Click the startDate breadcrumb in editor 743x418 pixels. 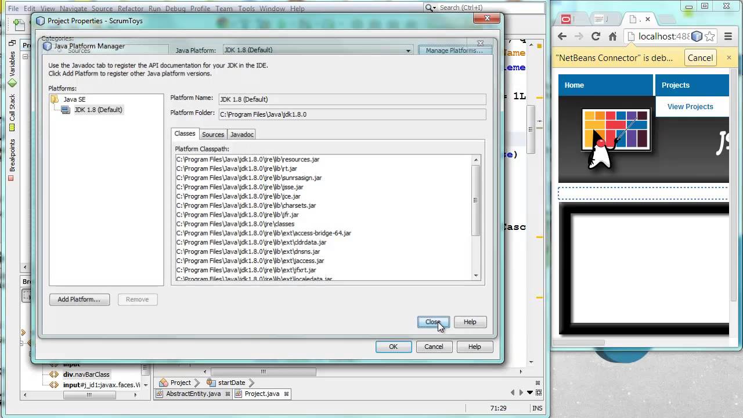[231, 383]
